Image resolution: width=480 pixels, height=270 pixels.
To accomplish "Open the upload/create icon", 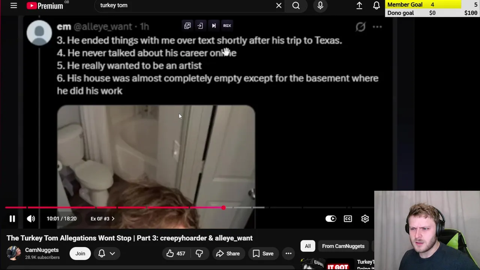I will [359, 6].
